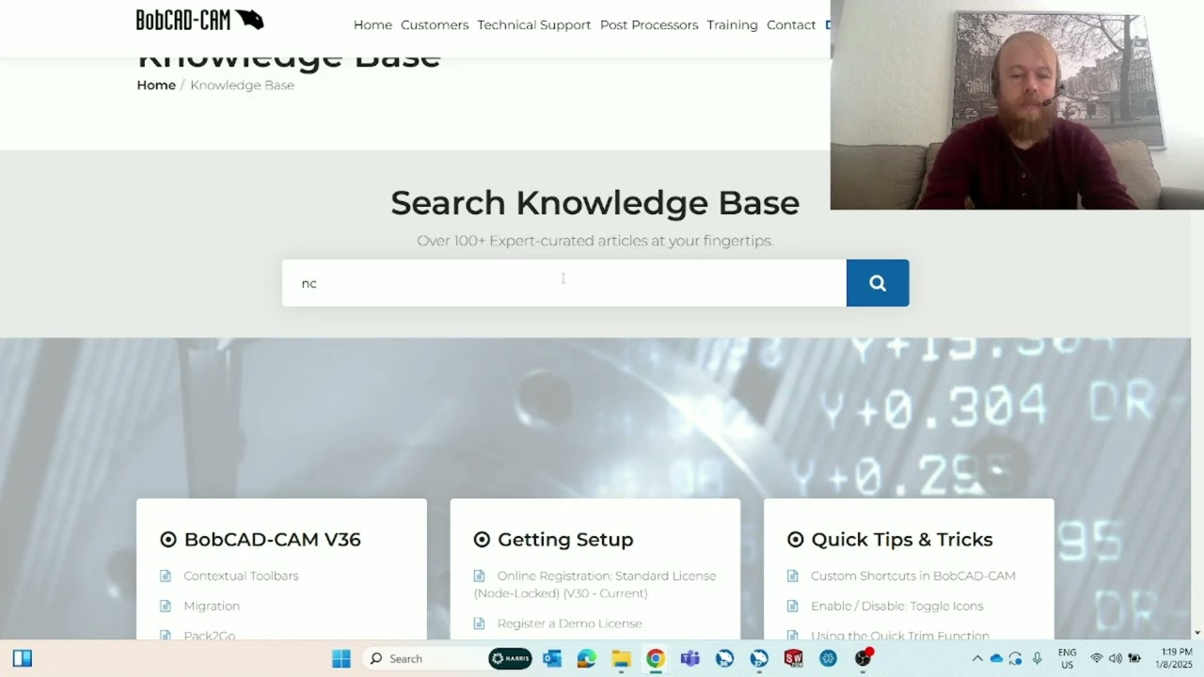Click document icon next to Register a Demo License
The width and height of the screenshot is (1204, 677).
(479, 623)
